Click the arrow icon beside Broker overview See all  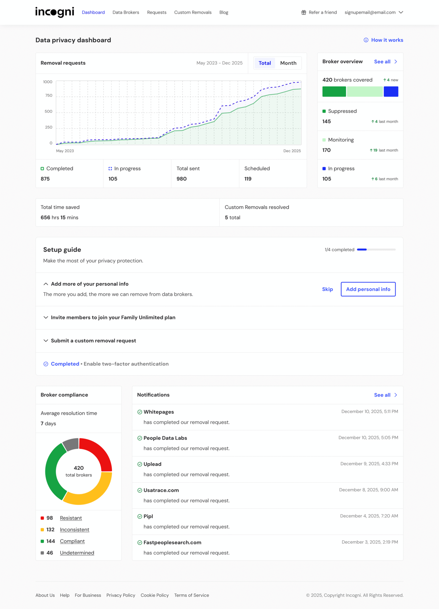[396, 62]
